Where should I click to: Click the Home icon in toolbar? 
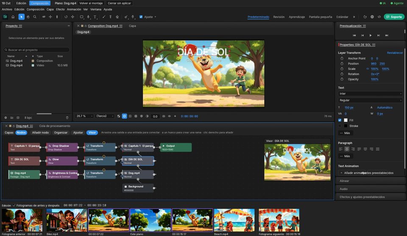(13, 17)
